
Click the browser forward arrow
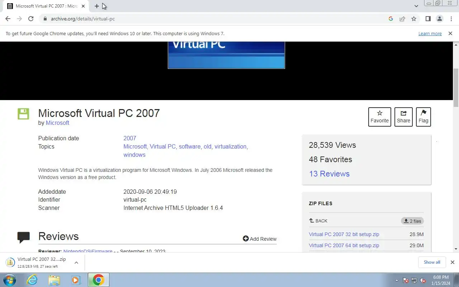point(19,19)
